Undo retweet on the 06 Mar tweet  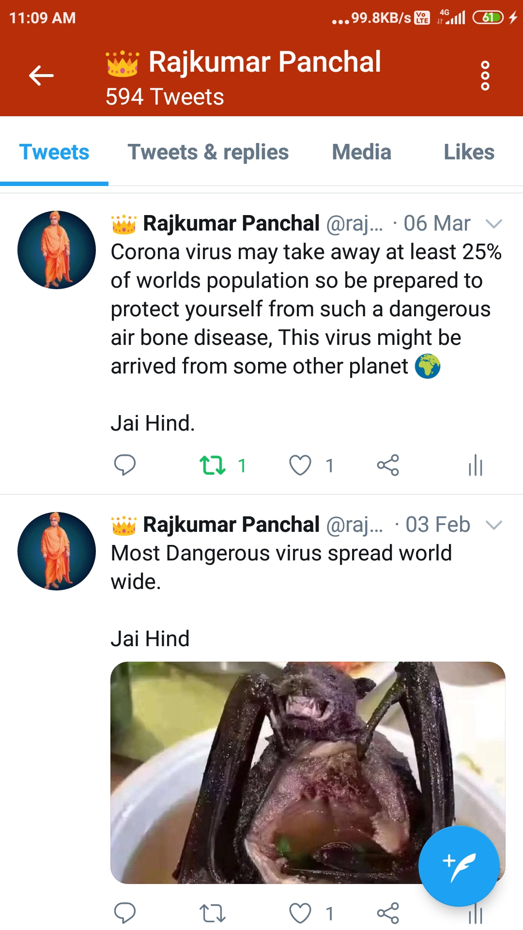tap(213, 465)
